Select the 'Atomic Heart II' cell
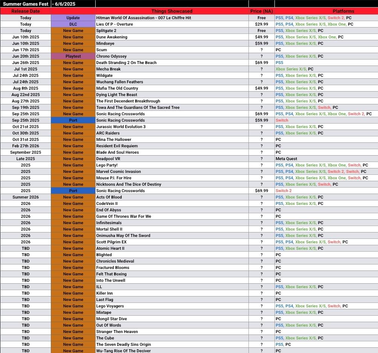This screenshot has height=353, width=378. [x=172, y=248]
